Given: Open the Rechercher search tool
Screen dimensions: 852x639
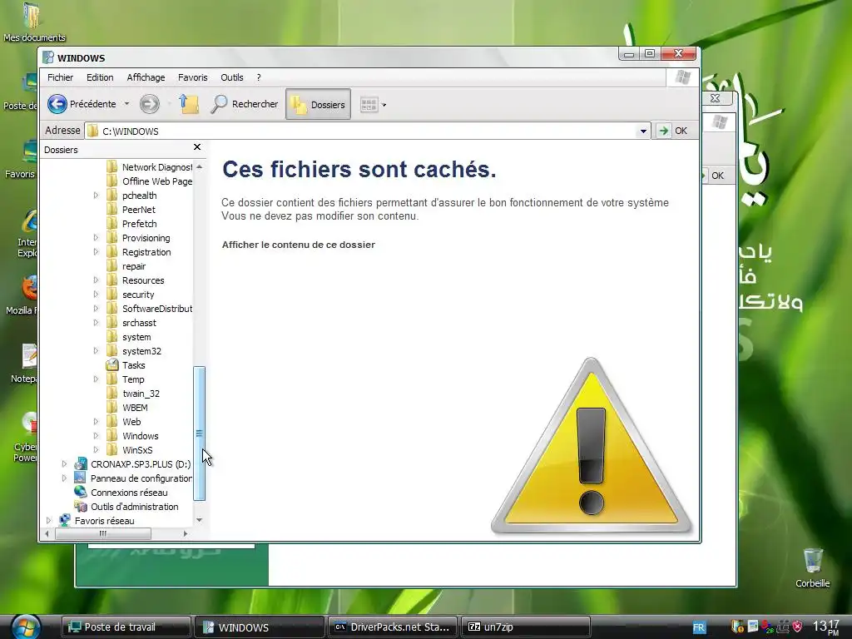Looking at the screenshot, I should pos(244,104).
